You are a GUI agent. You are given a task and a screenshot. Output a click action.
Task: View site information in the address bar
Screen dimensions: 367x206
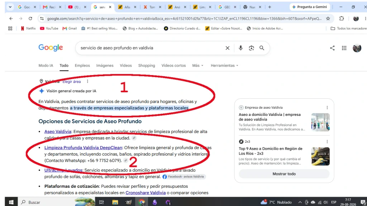point(42,19)
